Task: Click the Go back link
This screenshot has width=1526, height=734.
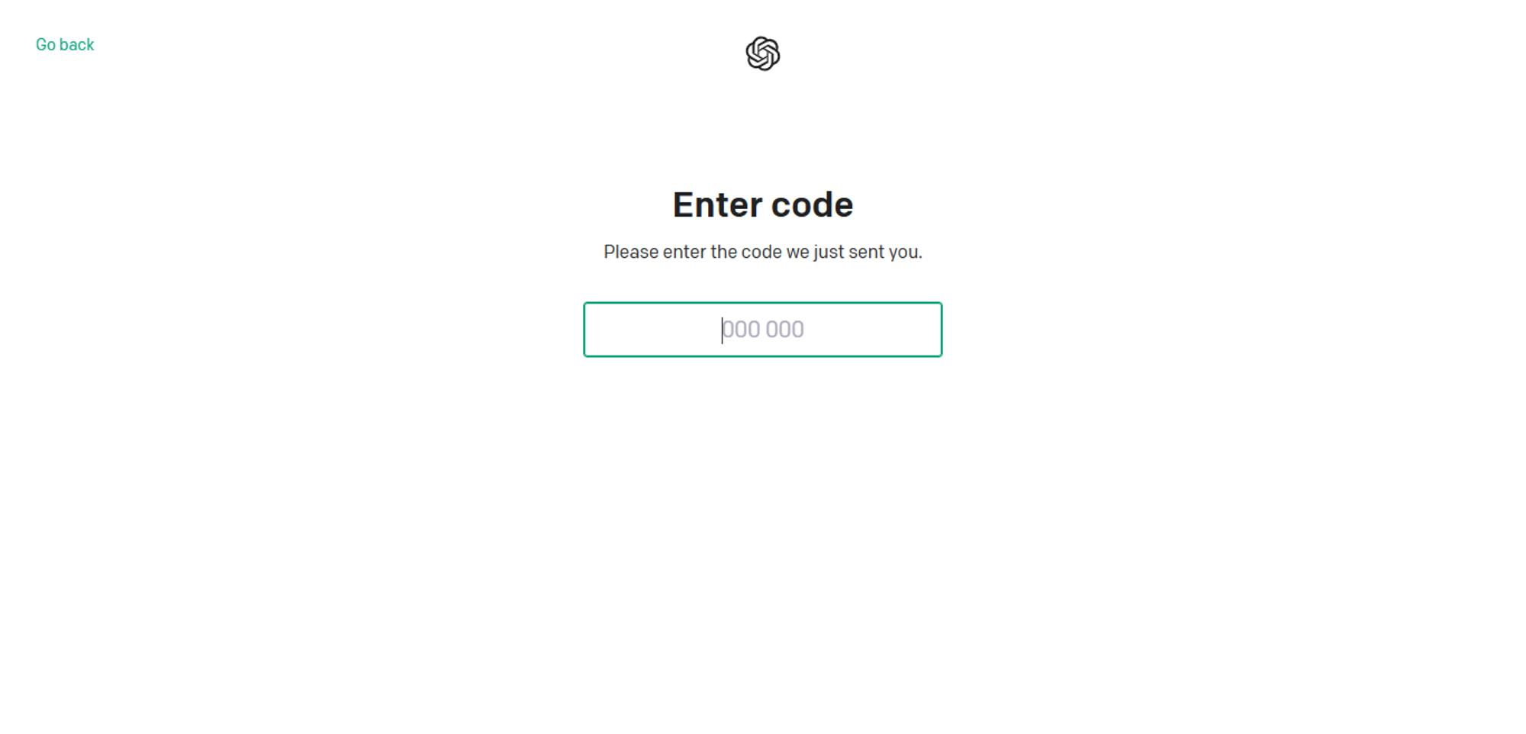Action: click(x=65, y=45)
